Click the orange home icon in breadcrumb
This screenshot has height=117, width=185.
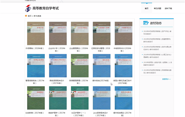pos(26,16)
